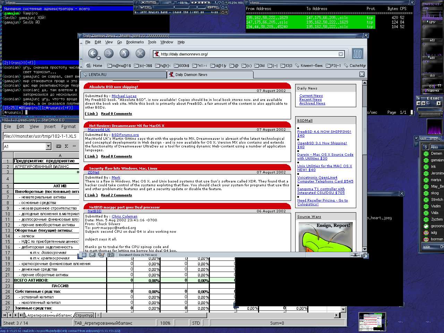
Task: Open the Archived News link
Action: click(x=312, y=103)
